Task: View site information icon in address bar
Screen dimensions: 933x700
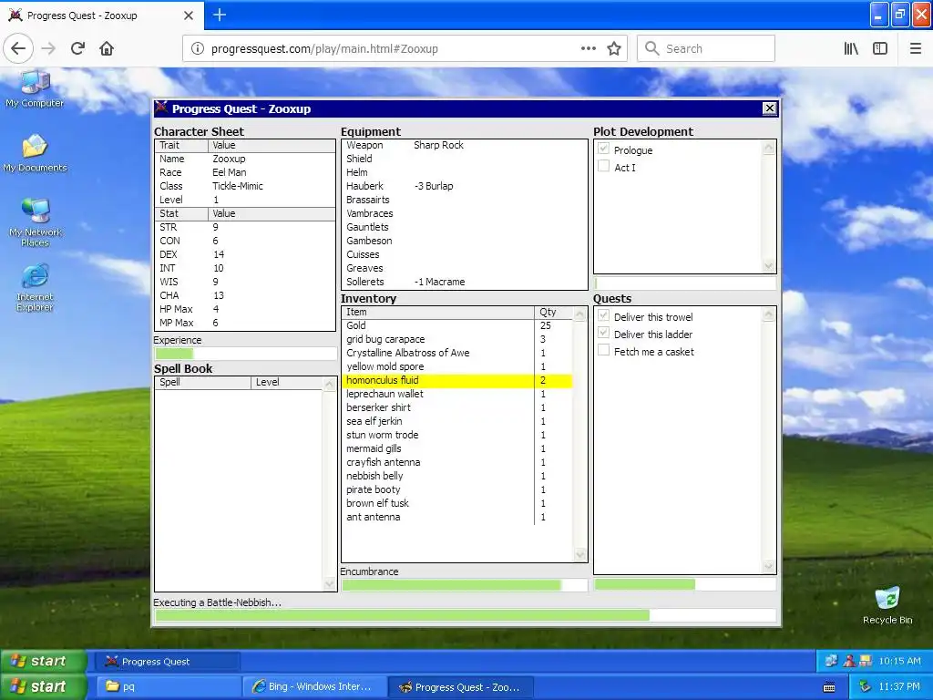Action: coord(198,49)
